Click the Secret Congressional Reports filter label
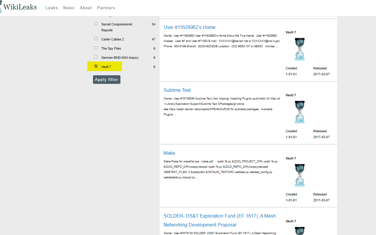The image size is (376, 235). click(117, 27)
